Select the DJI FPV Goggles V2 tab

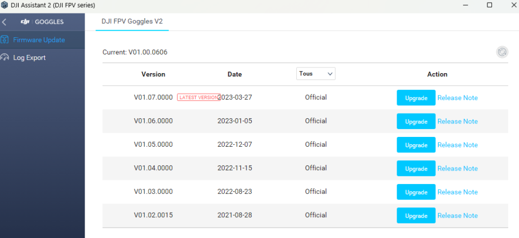click(132, 21)
